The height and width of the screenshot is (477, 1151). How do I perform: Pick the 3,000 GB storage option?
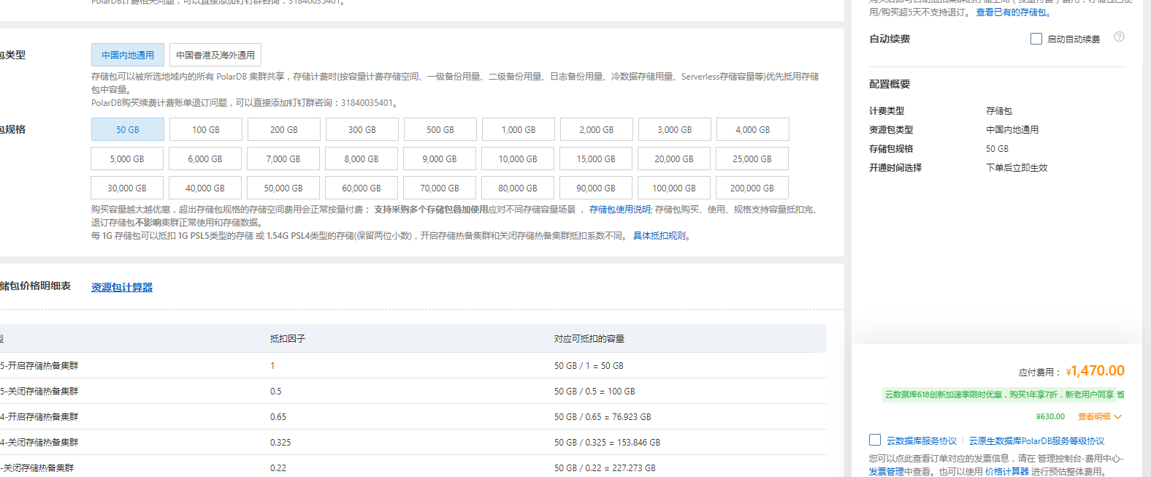click(x=675, y=129)
